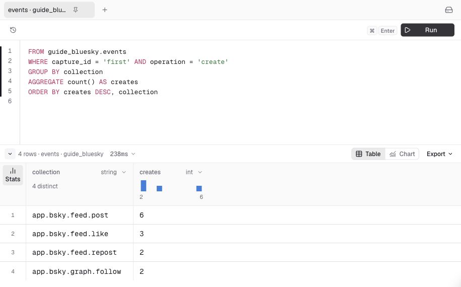Place cursor on FROM guide_bluesky.events line
The image size is (461, 287).
[x=77, y=52]
